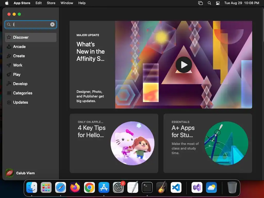This screenshot has width=264, height=198.
Task: Click the Work paper plane icon
Action: pyautogui.click(x=9, y=65)
